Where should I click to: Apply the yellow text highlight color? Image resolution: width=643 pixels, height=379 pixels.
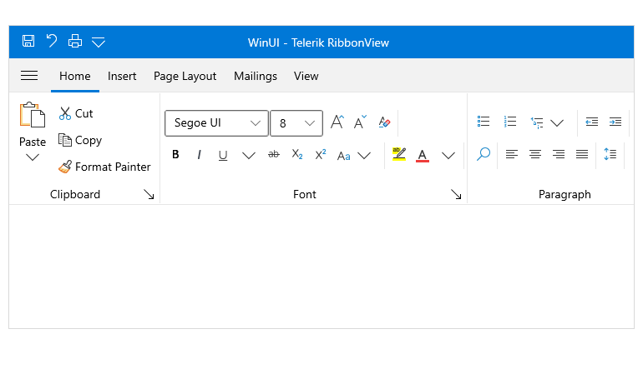pyautogui.click(x=398, y=155)
